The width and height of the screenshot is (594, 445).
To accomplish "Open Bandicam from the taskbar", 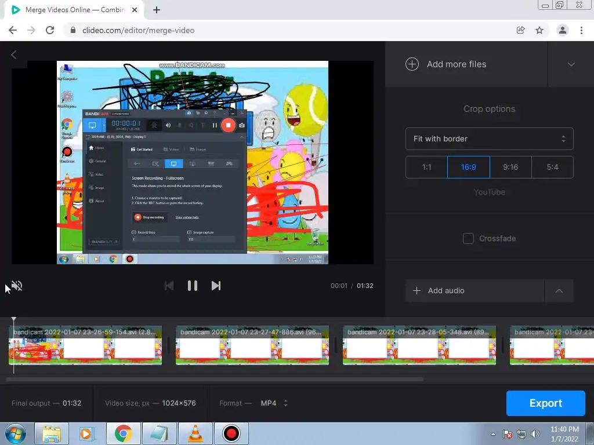I will point(231,433).
